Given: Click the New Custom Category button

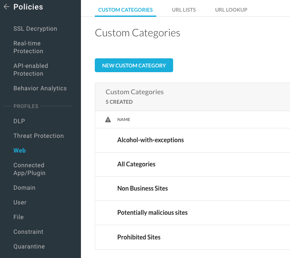Looking at the screenshot, I should pyautogui.click(x=134, y=66).
